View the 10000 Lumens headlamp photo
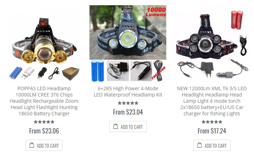The image size is (254, 155). click(128, 33)
